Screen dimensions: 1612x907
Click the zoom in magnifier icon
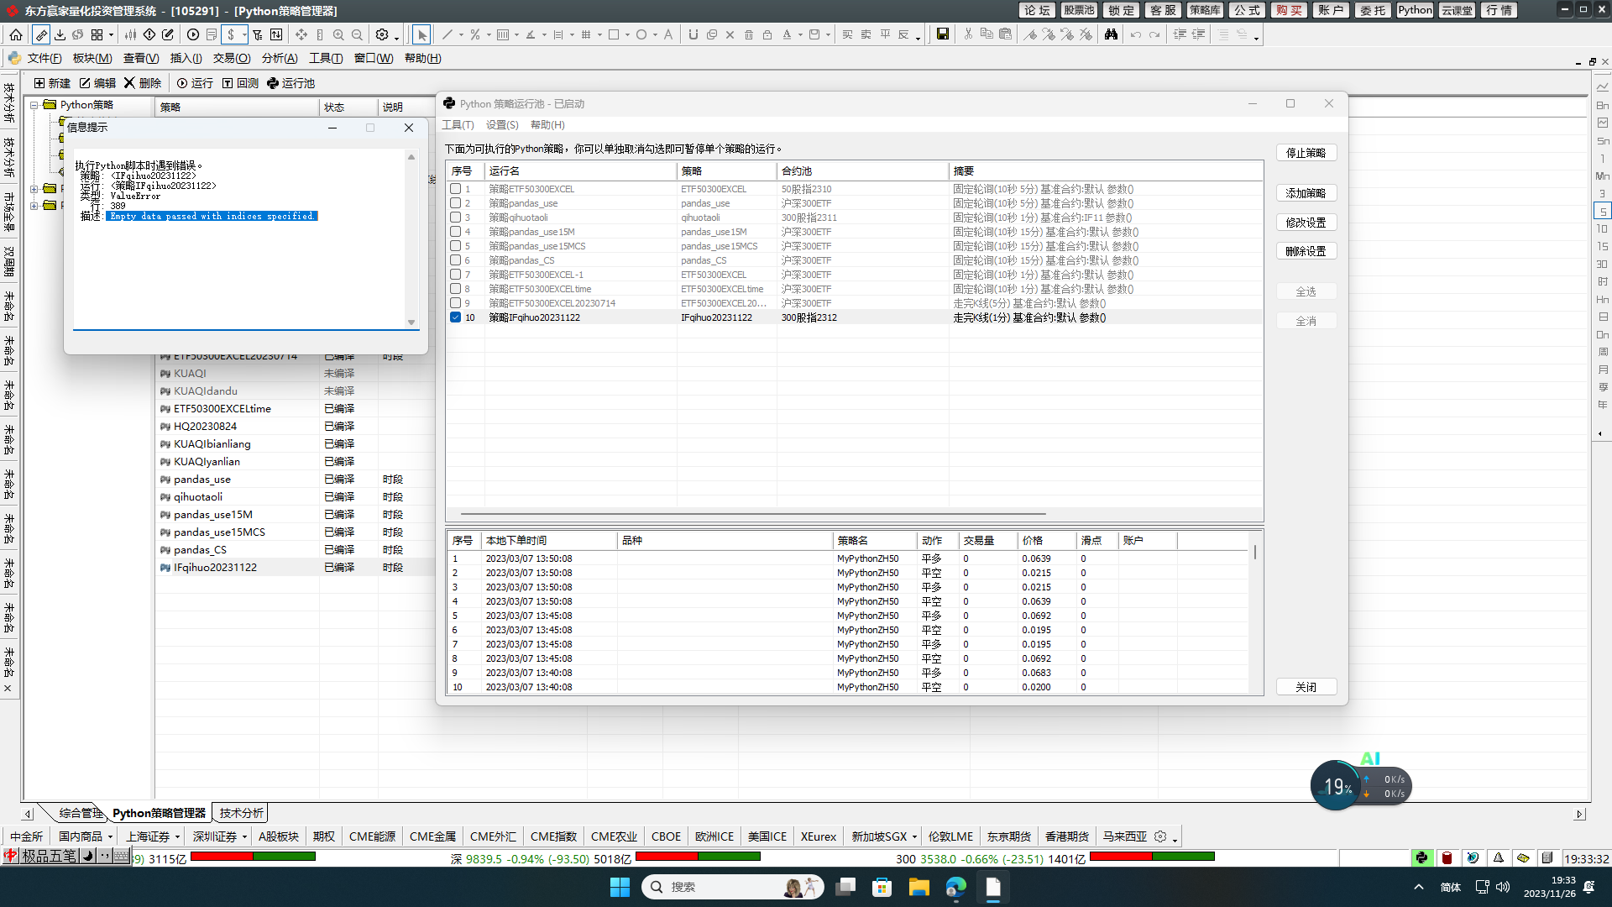[x=338, y=34]
